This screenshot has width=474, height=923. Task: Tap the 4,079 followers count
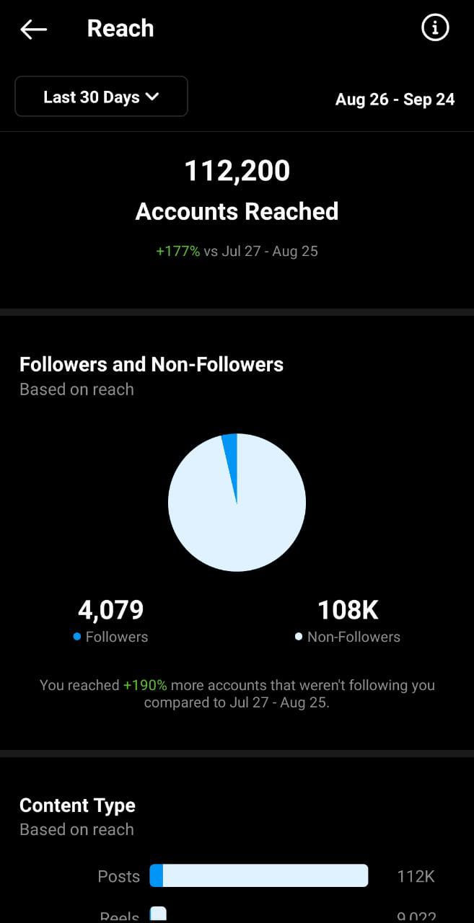[x=110, y=610]
